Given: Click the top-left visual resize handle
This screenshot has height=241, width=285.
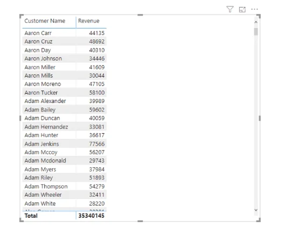Looking at the screenshot, I should tap(21, 16).
